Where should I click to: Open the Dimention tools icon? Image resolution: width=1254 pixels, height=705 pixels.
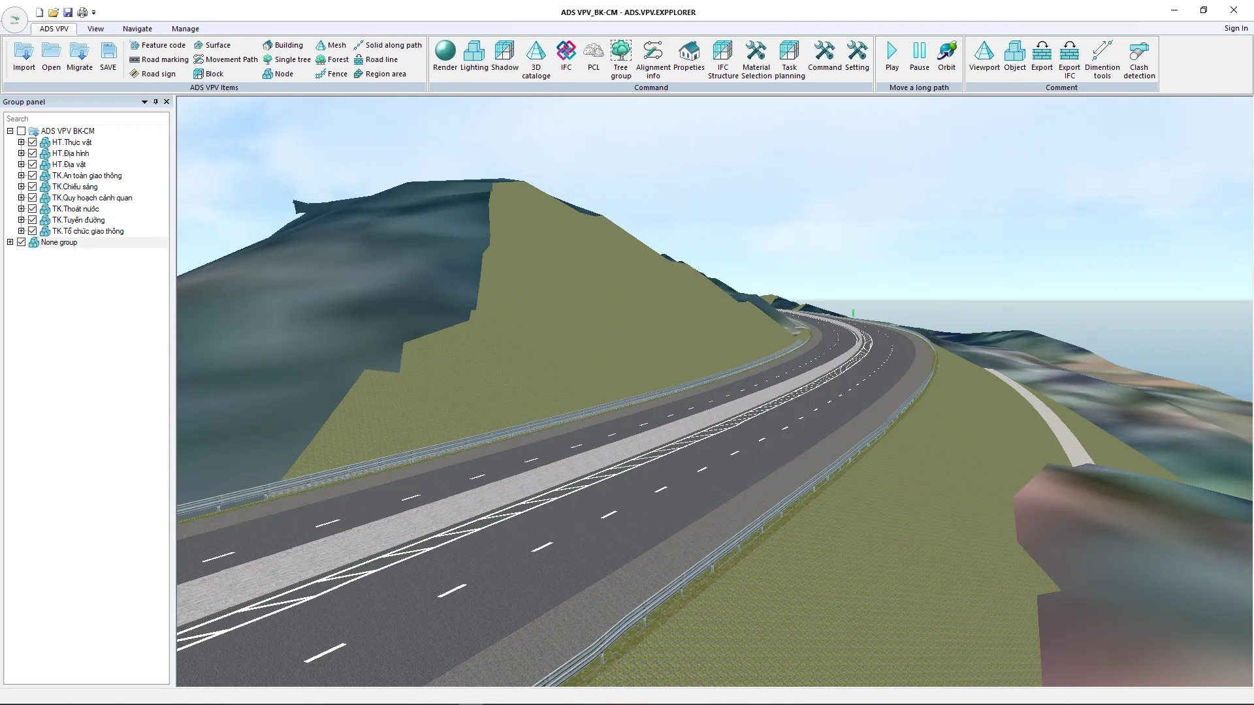(x=1102, y=52)
